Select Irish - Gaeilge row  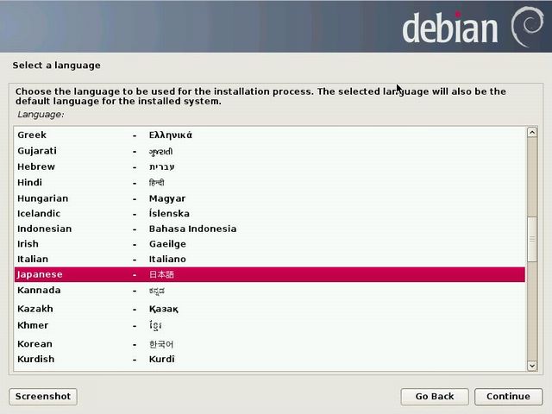coord(270,244)
